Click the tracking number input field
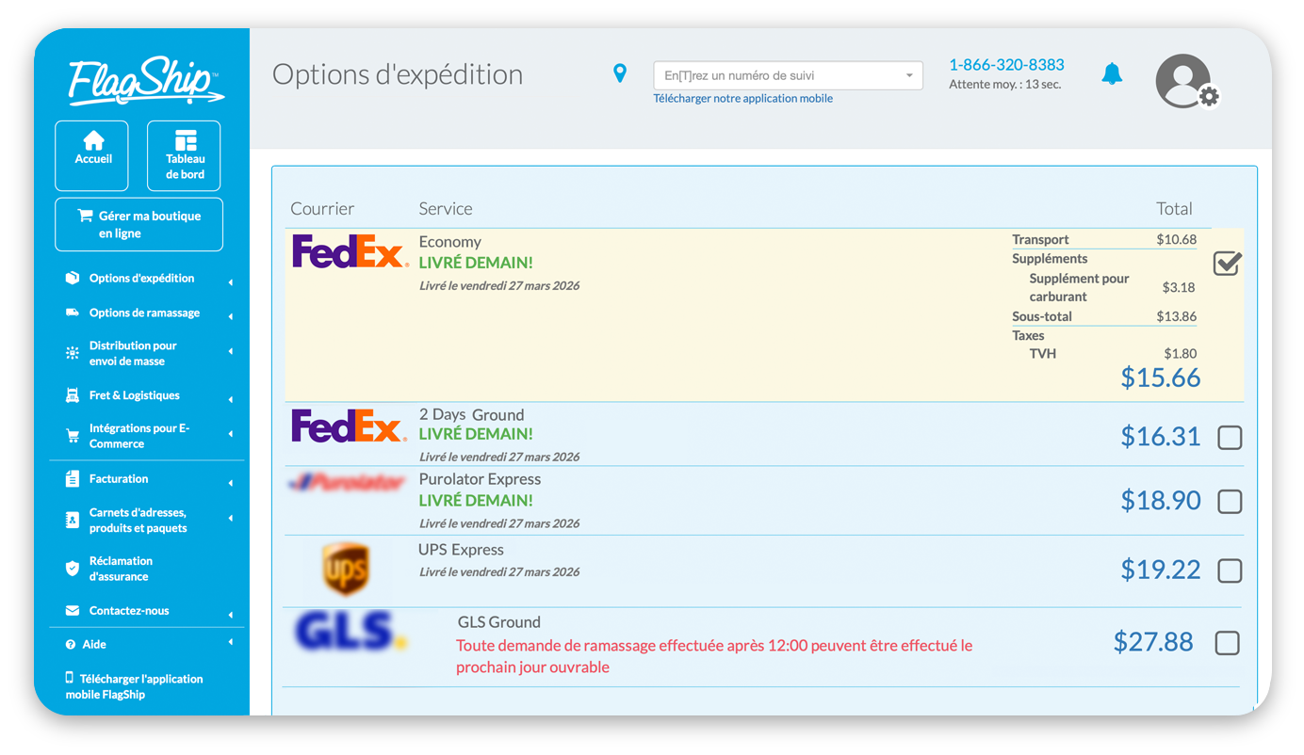This screenshot has width=1304, height=755. coord(788,75)
